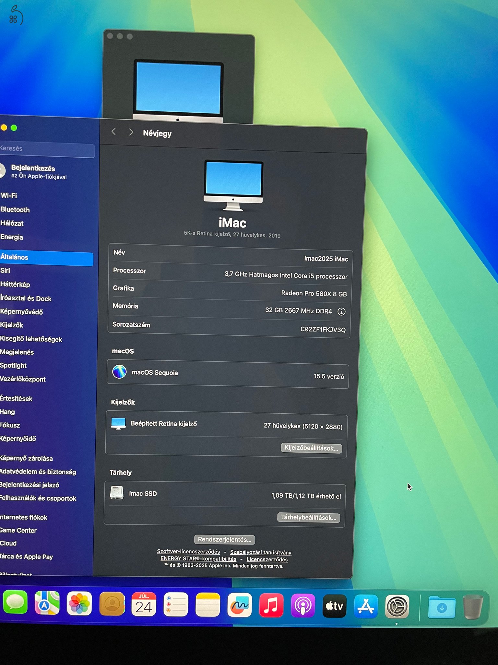Click the Tárhelybeállítások... button
This screenshot has width=498, height=665.
(x=309, y=518)
